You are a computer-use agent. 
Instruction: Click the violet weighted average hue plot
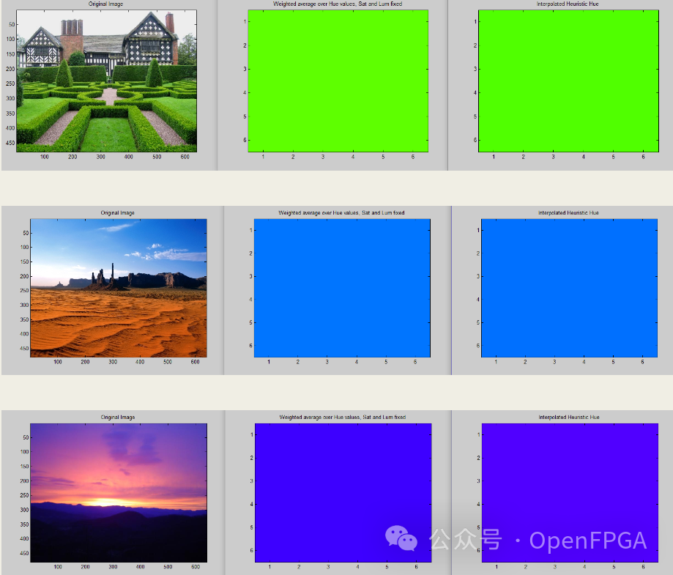pos(343,493)
